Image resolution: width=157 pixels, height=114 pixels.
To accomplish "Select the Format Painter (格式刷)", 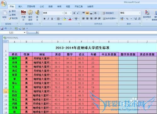I will [13, 18].
